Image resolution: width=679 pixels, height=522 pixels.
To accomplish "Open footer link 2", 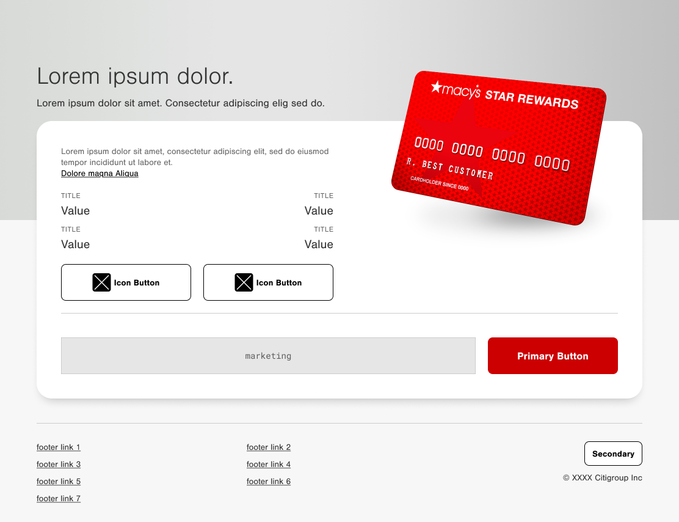I will click(x=269, y=447).
